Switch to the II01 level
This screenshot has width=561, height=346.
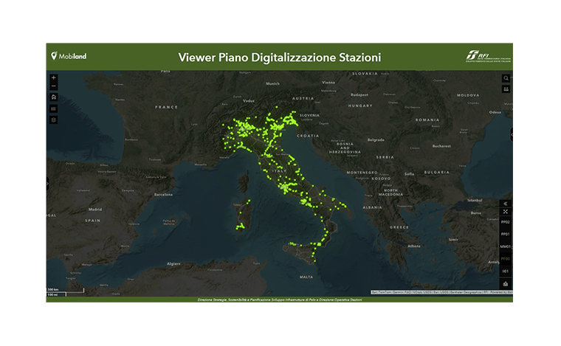point(506,271)
